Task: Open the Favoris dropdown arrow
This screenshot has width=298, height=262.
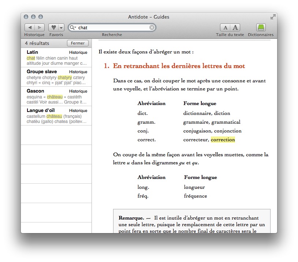Action: (61, 27)
